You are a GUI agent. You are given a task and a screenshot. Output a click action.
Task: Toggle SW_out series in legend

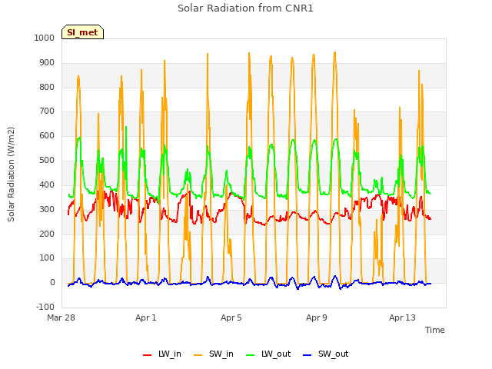[326, 354]
